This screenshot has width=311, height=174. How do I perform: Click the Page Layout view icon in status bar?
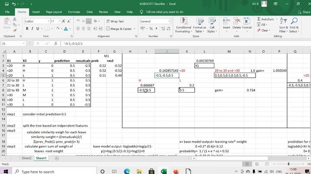click(257, 164)
